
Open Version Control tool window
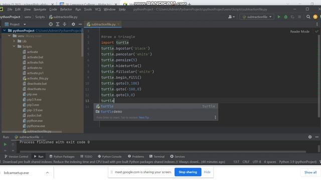tap(16, 156)
